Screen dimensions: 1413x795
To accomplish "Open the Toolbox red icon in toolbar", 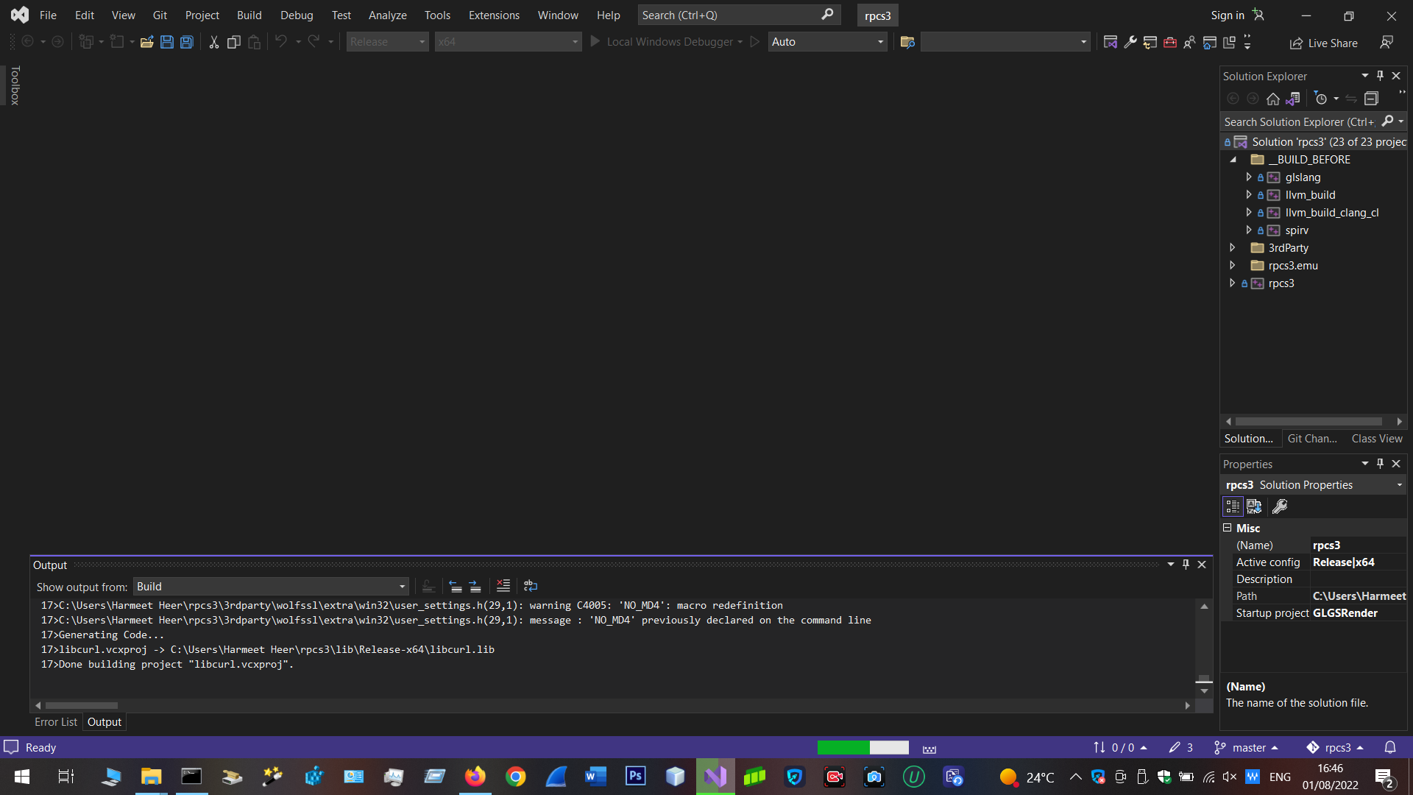I will [1169, 42].
